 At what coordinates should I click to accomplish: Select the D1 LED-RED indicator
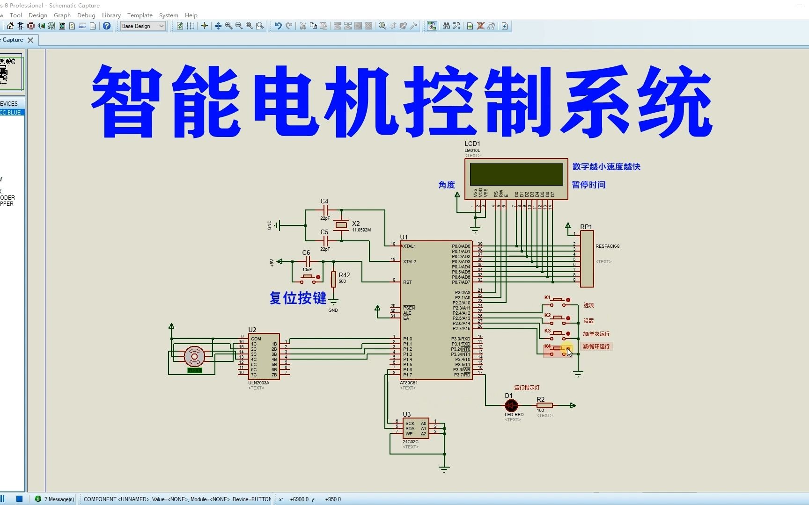(512, 405)
